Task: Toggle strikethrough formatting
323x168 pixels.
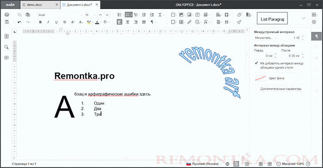Action: [x=65, y=22]
